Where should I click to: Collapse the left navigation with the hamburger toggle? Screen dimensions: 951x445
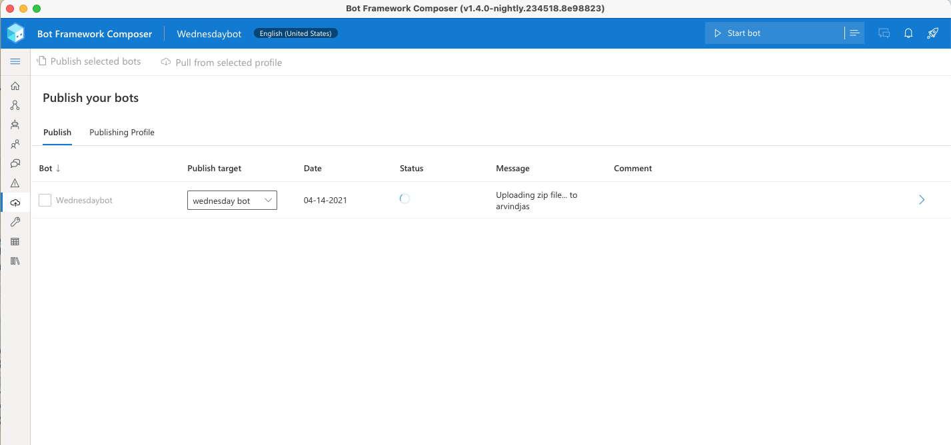(15, 61)
